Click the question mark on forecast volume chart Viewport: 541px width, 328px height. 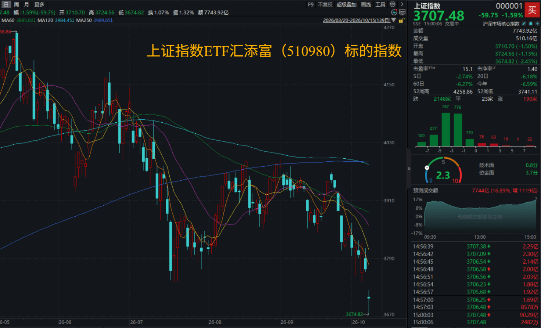[536, 198]
